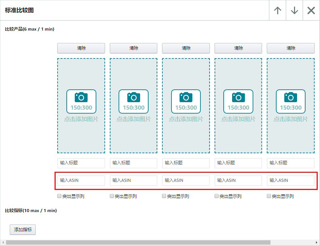
Task: Click 清除 button above fourth column
Action: 238,48
